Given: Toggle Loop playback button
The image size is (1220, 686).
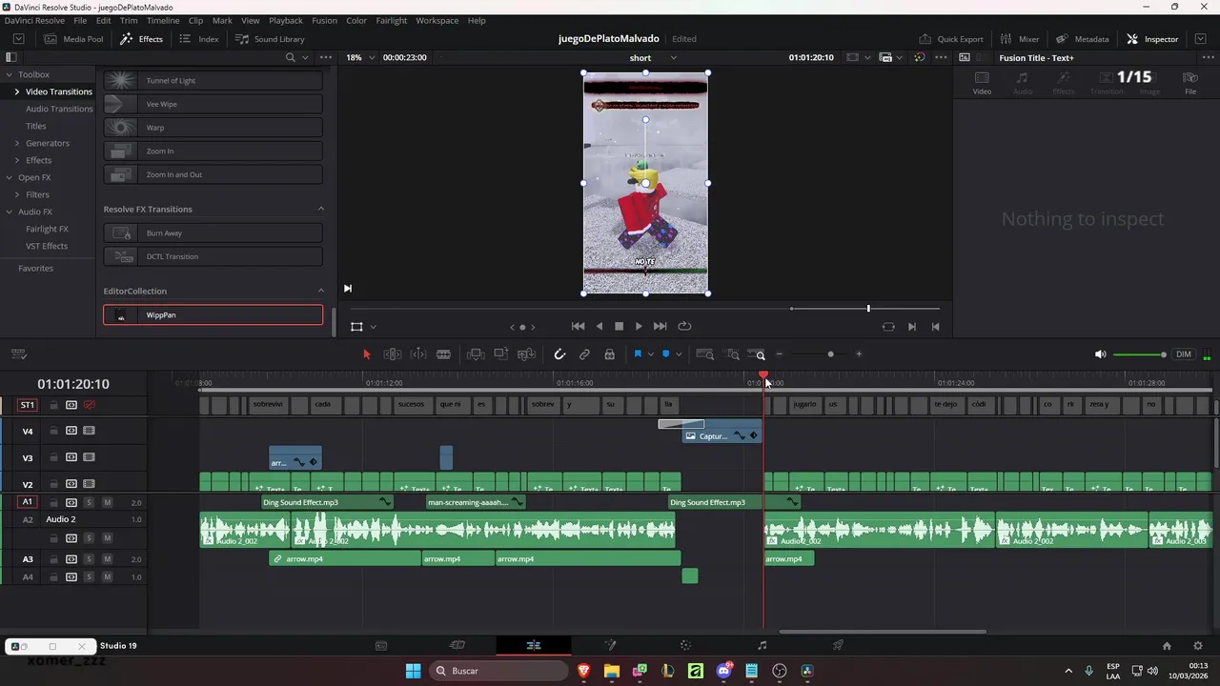Looking at the screenshot, I should [x=684, y=326].
